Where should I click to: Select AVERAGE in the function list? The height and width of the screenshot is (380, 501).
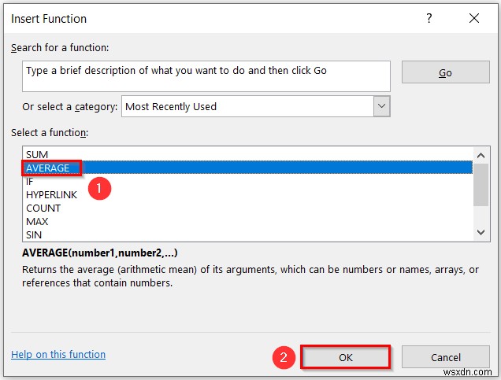(x=48, y=168)
